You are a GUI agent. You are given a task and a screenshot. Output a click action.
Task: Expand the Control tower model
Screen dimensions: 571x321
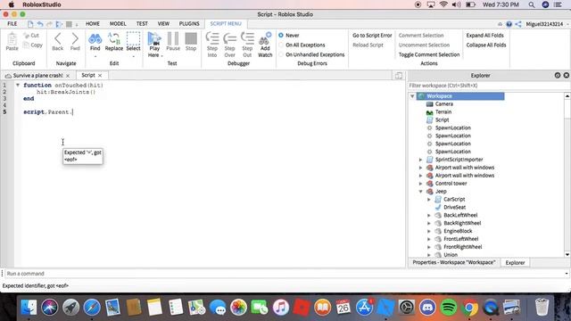420,184
